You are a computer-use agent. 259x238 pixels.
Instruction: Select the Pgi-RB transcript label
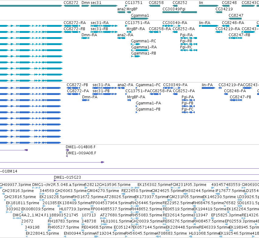[186, 41]
